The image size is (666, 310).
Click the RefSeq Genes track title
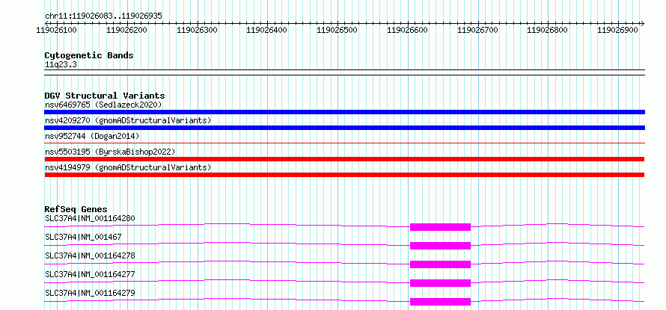pos(76,209)
